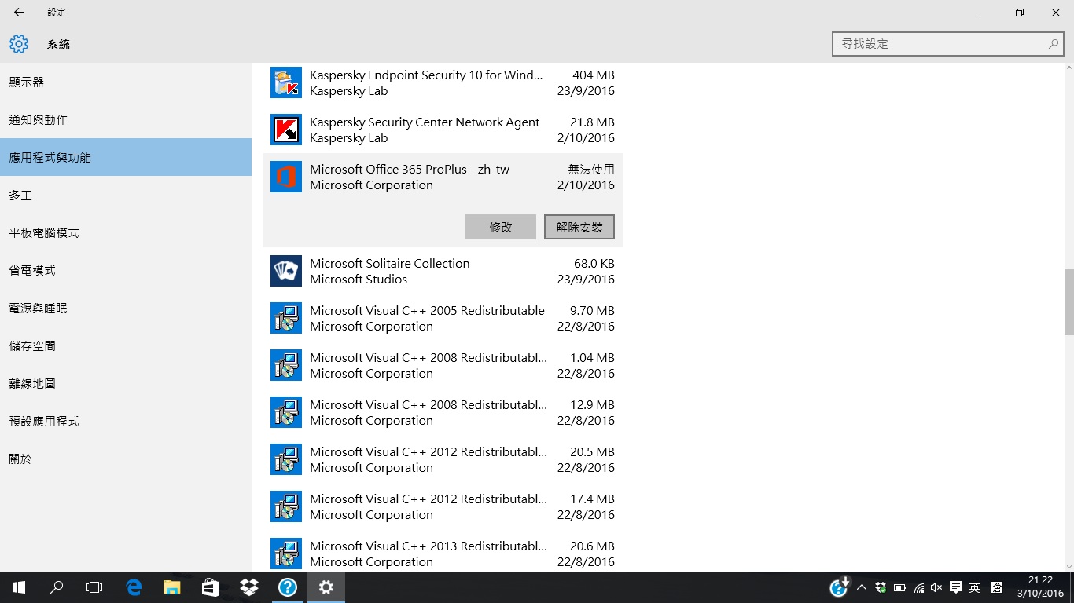Select 通知與動作 in the sidebar

coord(38,120)
